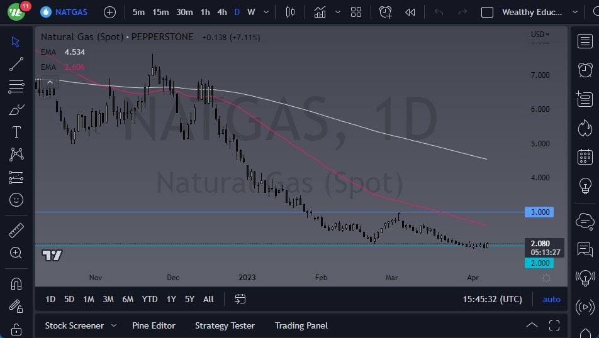The image size is (599, 338).
Task: Set date range to 1M
Action: [89, 299]
